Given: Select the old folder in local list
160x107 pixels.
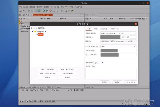Looking at the screenshot, I should (x=22, y=24).
